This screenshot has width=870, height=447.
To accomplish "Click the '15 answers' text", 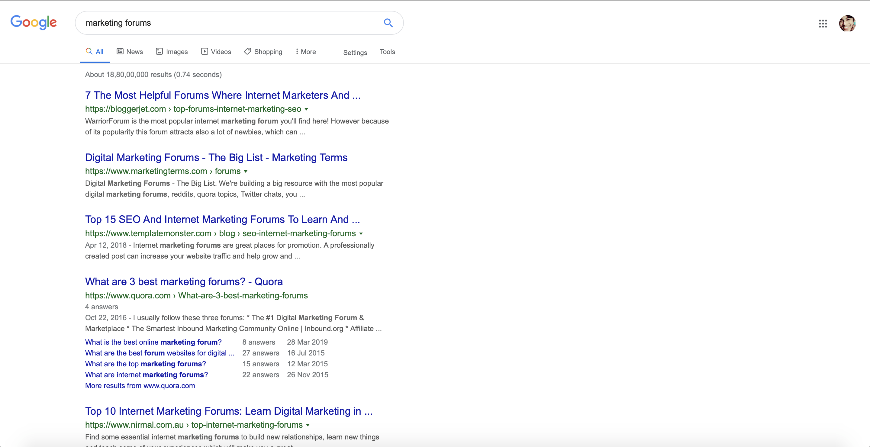I will point(261,364).
